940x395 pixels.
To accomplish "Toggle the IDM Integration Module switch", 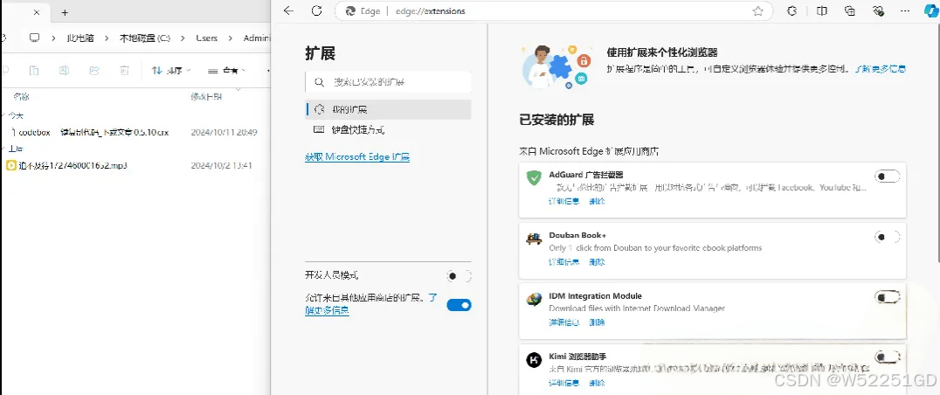I will click(888, 297).
